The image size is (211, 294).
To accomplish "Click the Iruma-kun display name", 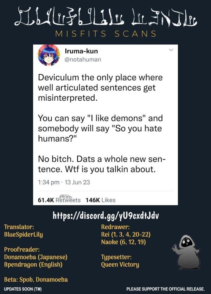I will click(x=81, y=51).
